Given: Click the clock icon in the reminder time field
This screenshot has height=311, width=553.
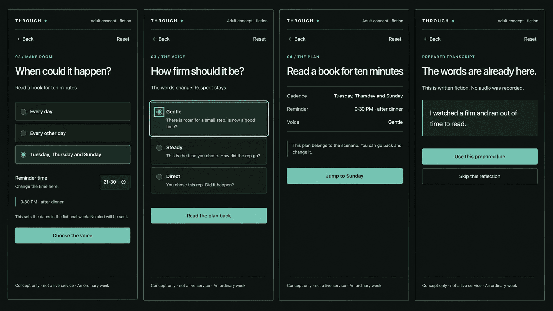Looking at the screenshot, I should pyautogui.click(x=123, y=182).
